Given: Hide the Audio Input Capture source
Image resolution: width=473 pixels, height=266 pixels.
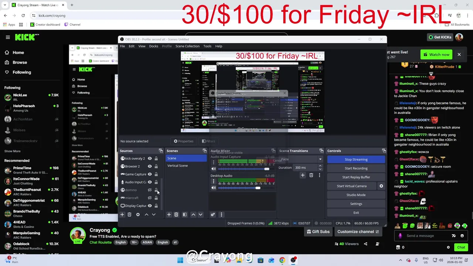Looking at the screenshot, I should [x=150, y=182].
